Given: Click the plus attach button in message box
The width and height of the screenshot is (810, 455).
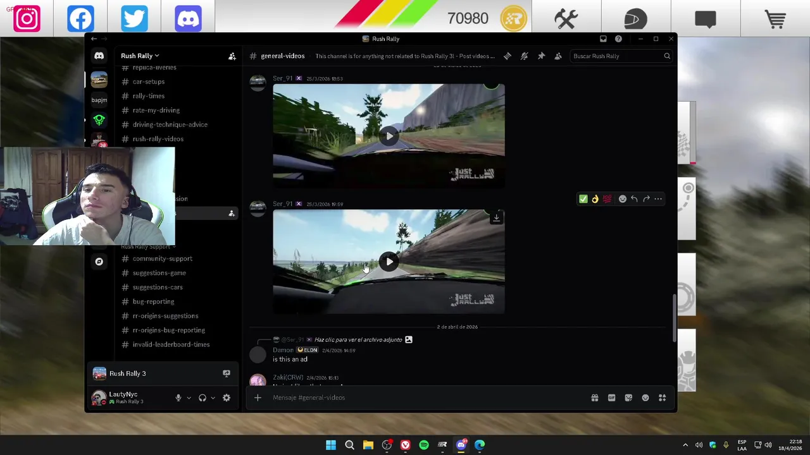Looking at the screenshot, I should click(258, 397).
